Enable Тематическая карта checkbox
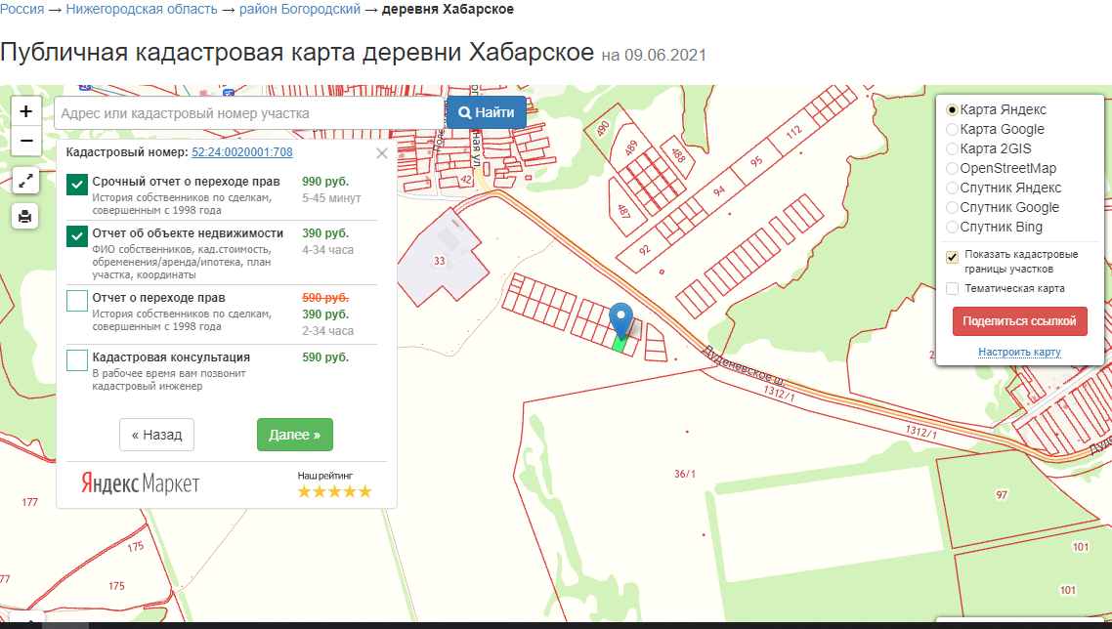 (953, 288)
